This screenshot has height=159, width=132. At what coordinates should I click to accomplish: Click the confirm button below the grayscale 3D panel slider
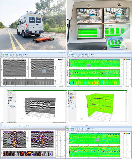12,109
